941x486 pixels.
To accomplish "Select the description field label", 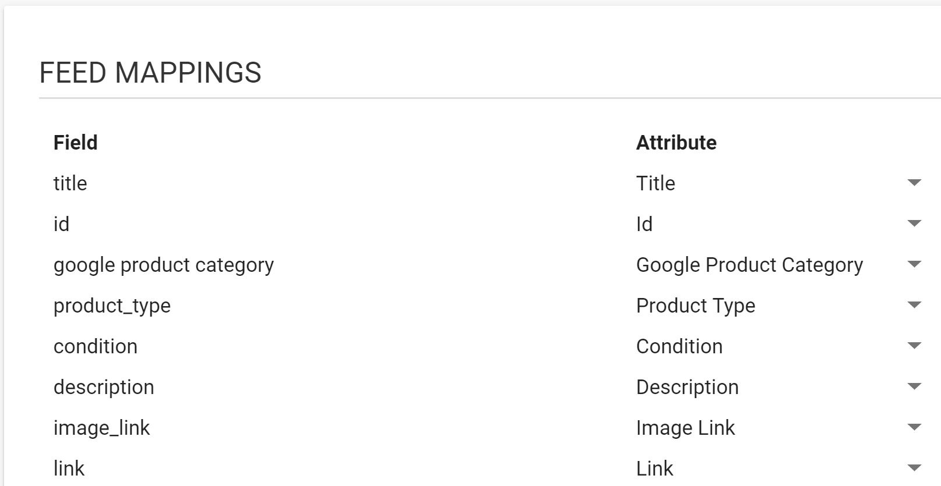I will pos(104,386).
